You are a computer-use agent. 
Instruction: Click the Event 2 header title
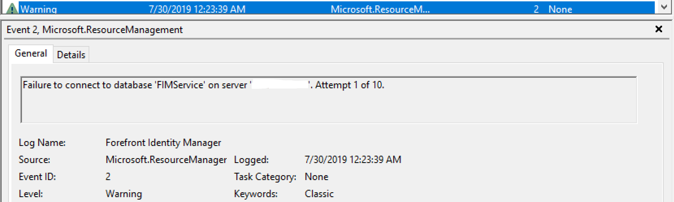94,29
